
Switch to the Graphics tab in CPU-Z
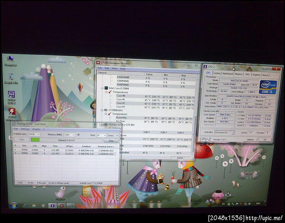[256, 75]
